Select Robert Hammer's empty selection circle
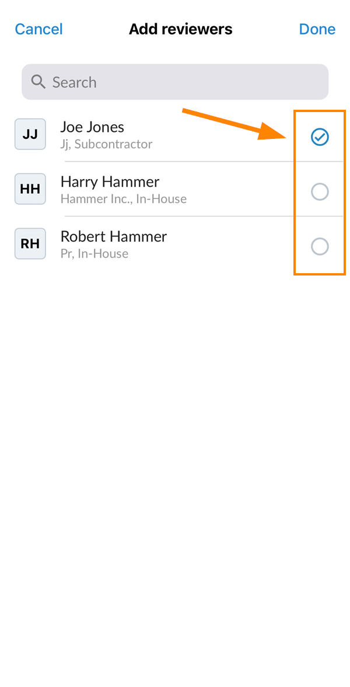The height and width of the screenshot is (687, 350). 320,246
